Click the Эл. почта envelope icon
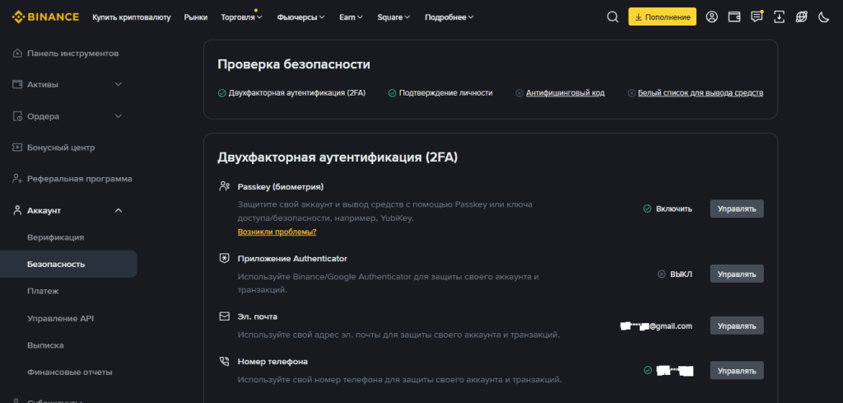Viewport: 843px width, 403px height. (224, 316)
